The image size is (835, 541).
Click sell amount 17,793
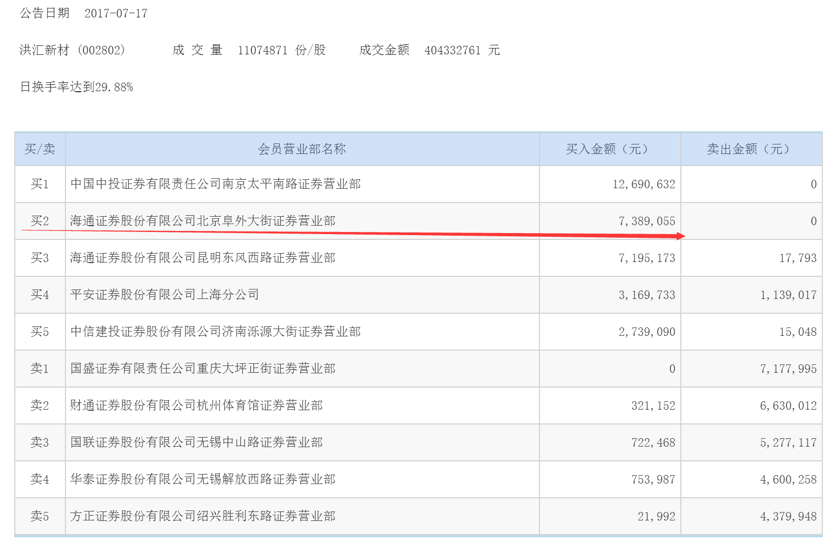[798, 258]
